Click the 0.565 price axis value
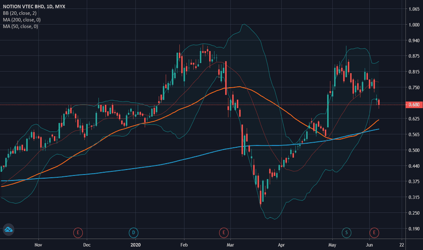423x250 pixels. [414, 135]
